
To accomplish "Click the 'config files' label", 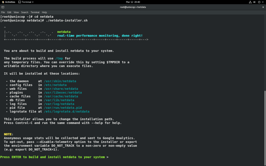I will (x=21, y=85).
